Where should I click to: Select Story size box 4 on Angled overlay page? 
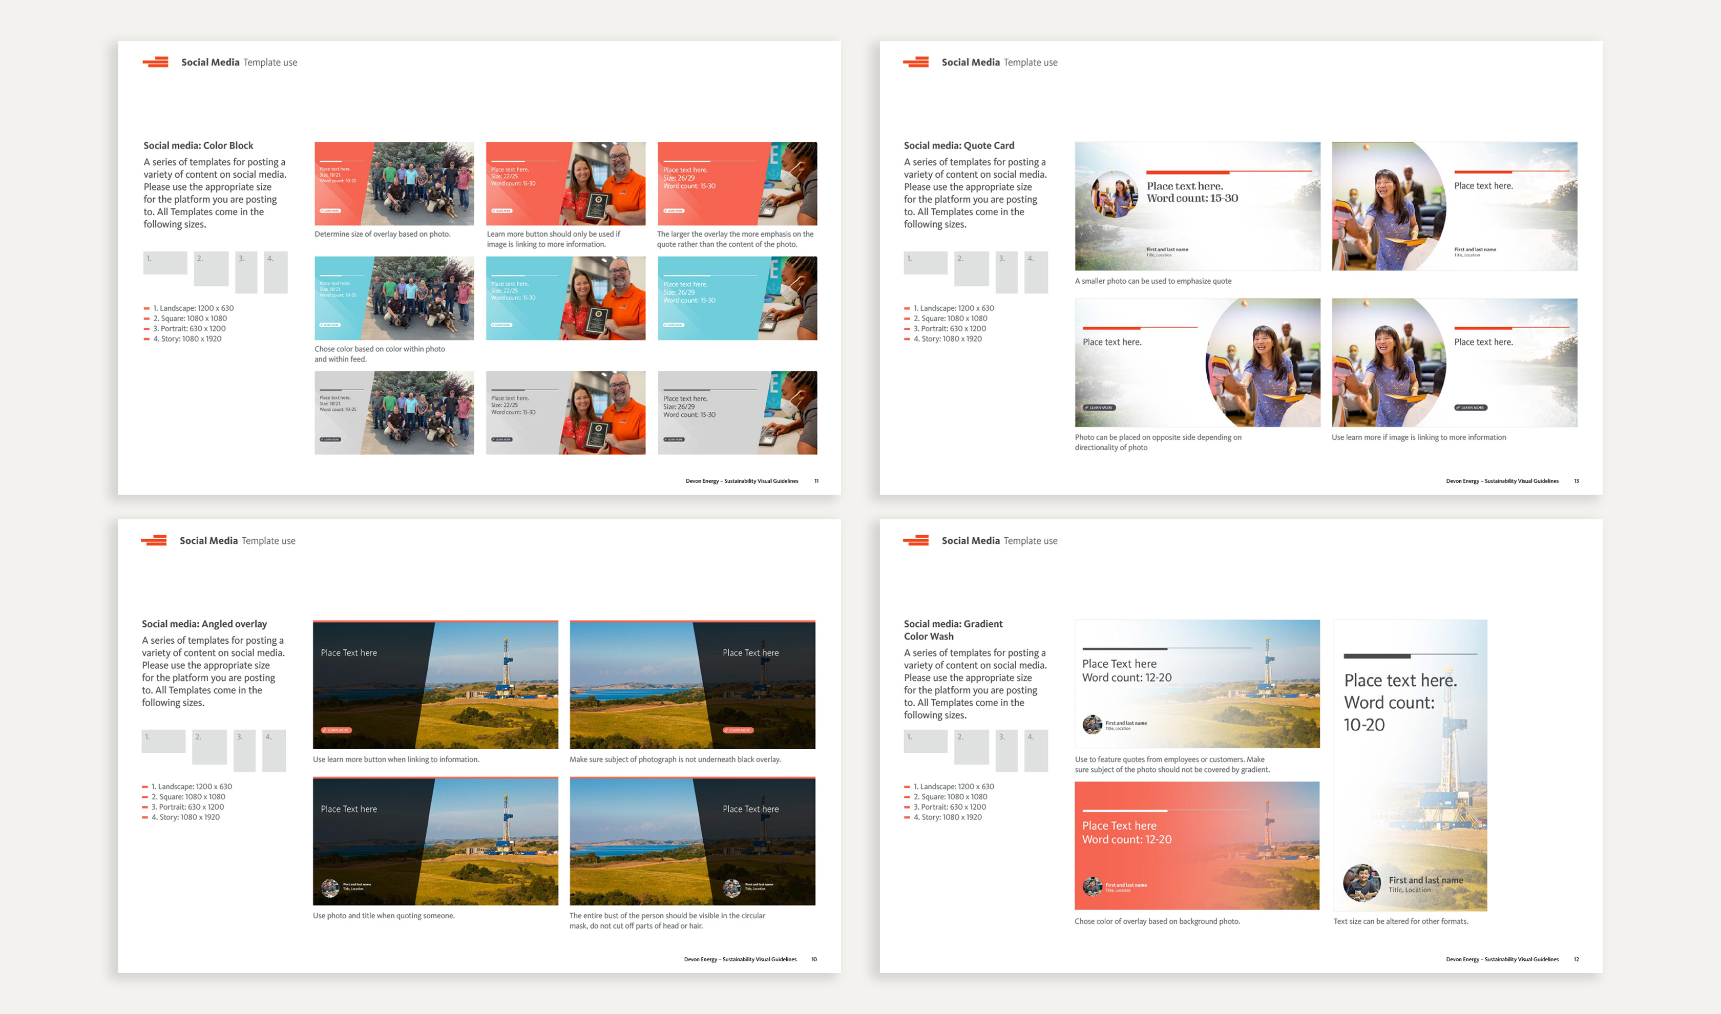[x=274, y=750]
